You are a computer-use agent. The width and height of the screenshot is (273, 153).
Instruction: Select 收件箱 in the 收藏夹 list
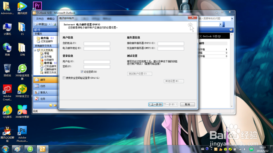pyautogui.click(x=45, y=38)
